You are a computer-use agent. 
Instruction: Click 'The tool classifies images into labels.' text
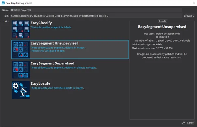point(51,27)
